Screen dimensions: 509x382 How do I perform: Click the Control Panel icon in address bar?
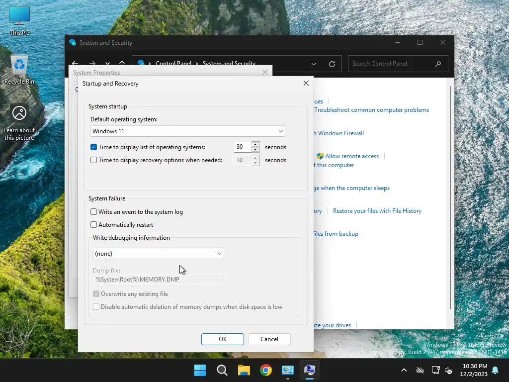pos(141,63)
